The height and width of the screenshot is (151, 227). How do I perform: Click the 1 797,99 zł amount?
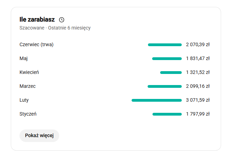[x=198, y=114]
